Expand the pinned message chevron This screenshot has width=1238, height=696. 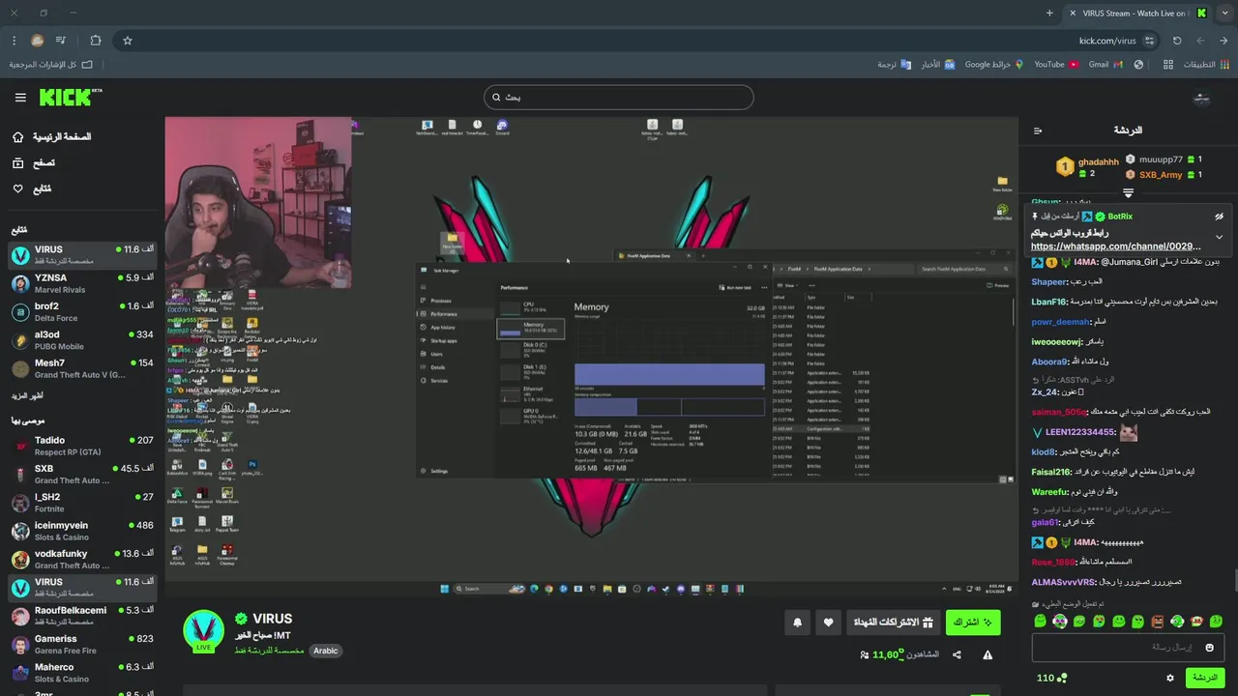(1220, 237)
